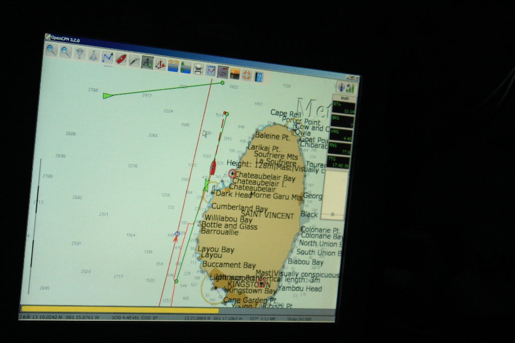Open settings via the wrench icon
The height and width of the screenshot is (343, 515).
tap(134, 60)
